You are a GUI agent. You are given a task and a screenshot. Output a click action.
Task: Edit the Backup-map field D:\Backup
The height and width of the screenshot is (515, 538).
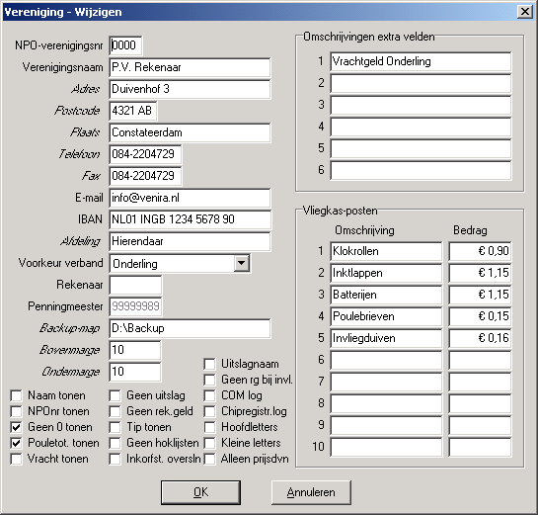(x=190, y=328)
